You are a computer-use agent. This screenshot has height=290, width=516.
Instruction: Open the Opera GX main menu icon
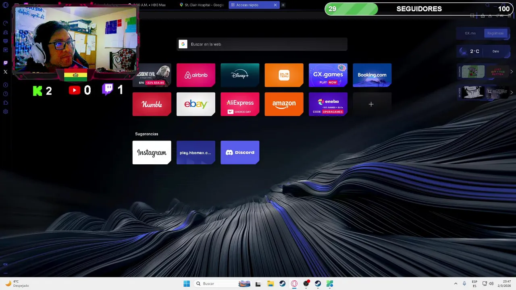pos(5,5)
